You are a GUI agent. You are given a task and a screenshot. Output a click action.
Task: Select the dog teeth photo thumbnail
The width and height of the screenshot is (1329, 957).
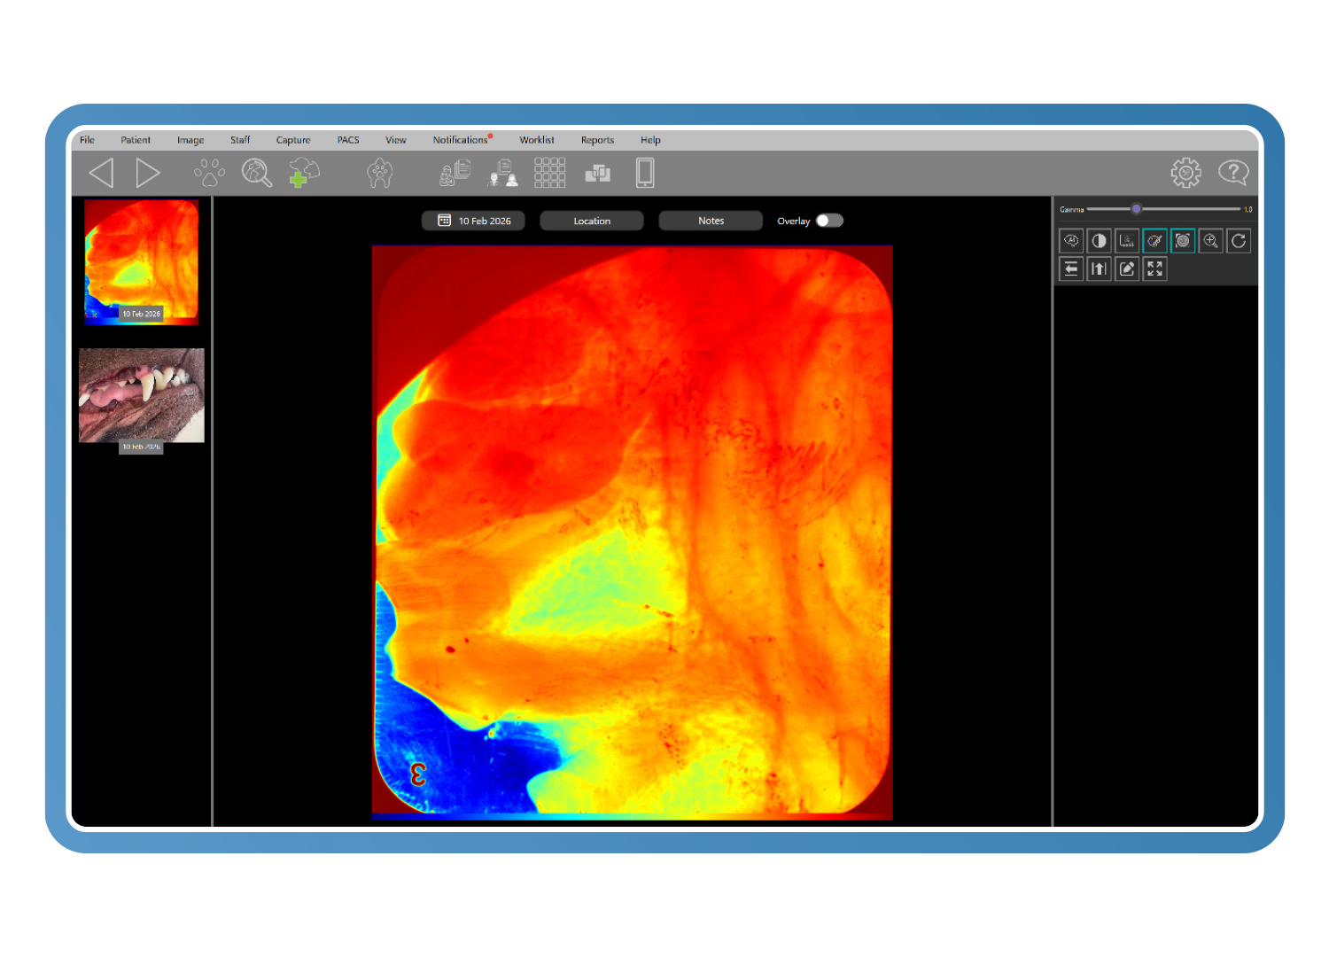(x=142, y=395)
